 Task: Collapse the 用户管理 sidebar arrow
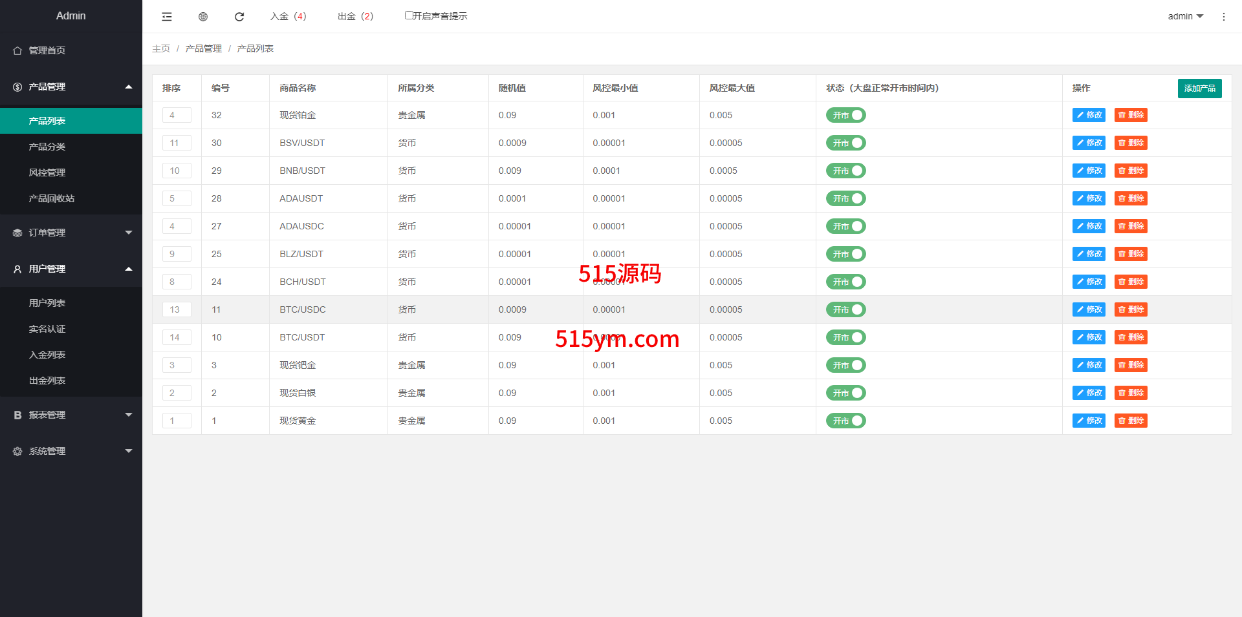[x=129, y=269]
